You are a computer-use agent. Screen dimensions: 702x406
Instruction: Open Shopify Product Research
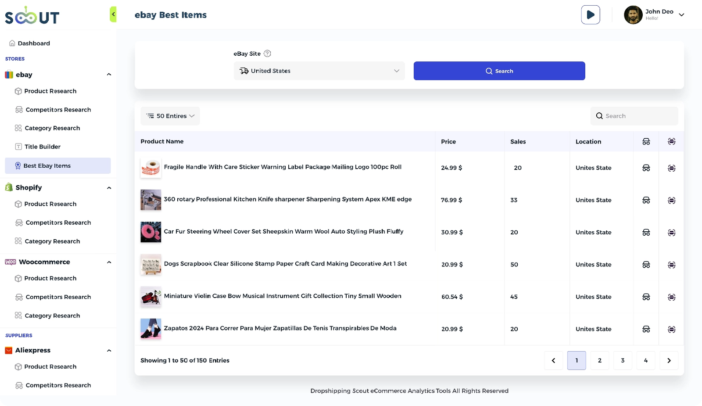coord(46,204)
